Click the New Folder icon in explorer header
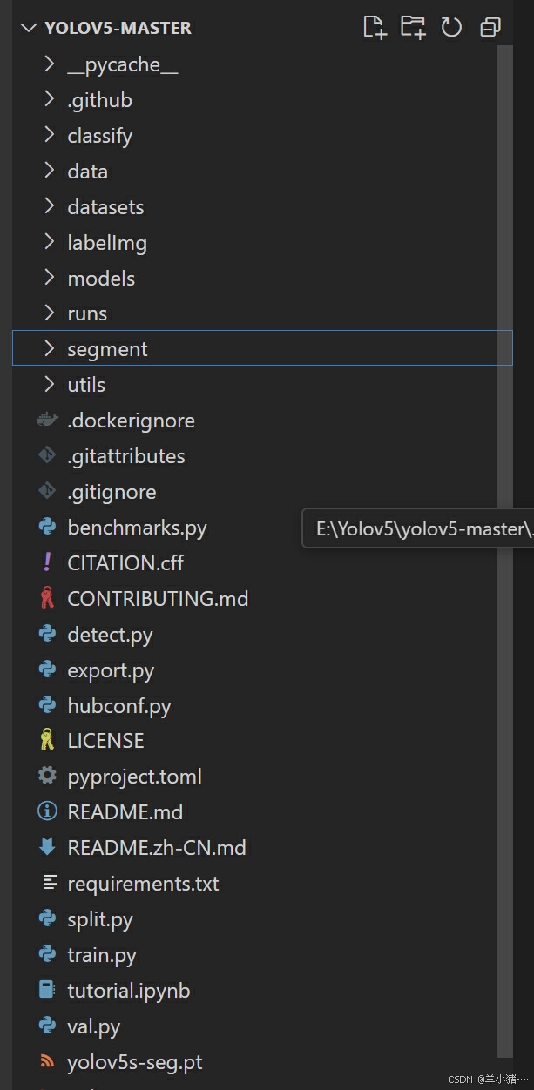The image size is (534, 1090). [413, 28]
